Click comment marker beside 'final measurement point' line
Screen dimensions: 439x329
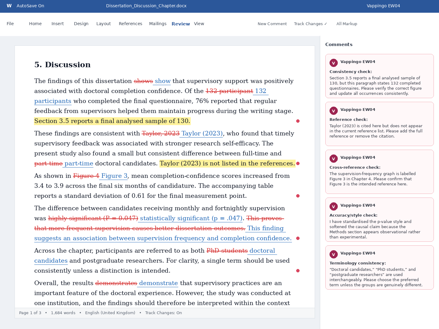298,196
